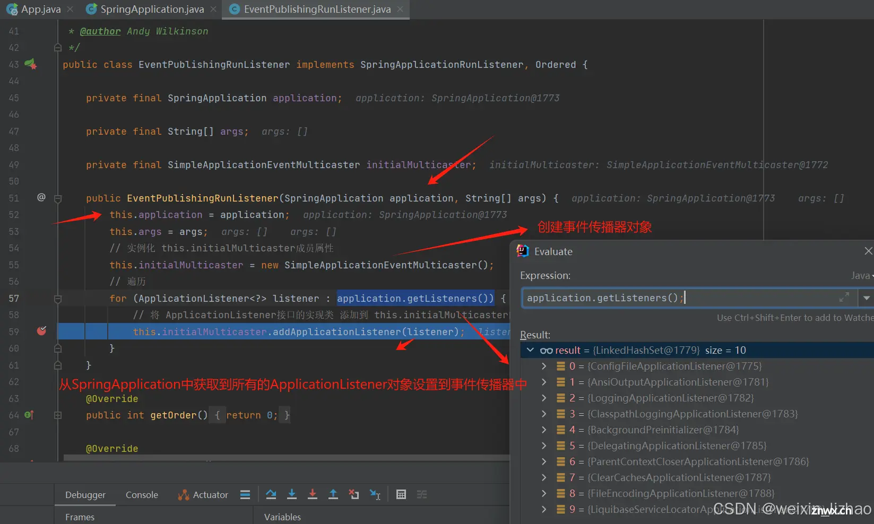Select the EventPublishingRunListener.java editor tab
Image resolution: width=874 pixels, height=524 pixels.
317,9
